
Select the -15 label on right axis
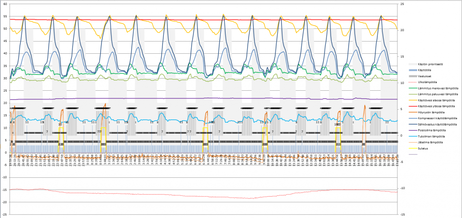click(399, 214)
